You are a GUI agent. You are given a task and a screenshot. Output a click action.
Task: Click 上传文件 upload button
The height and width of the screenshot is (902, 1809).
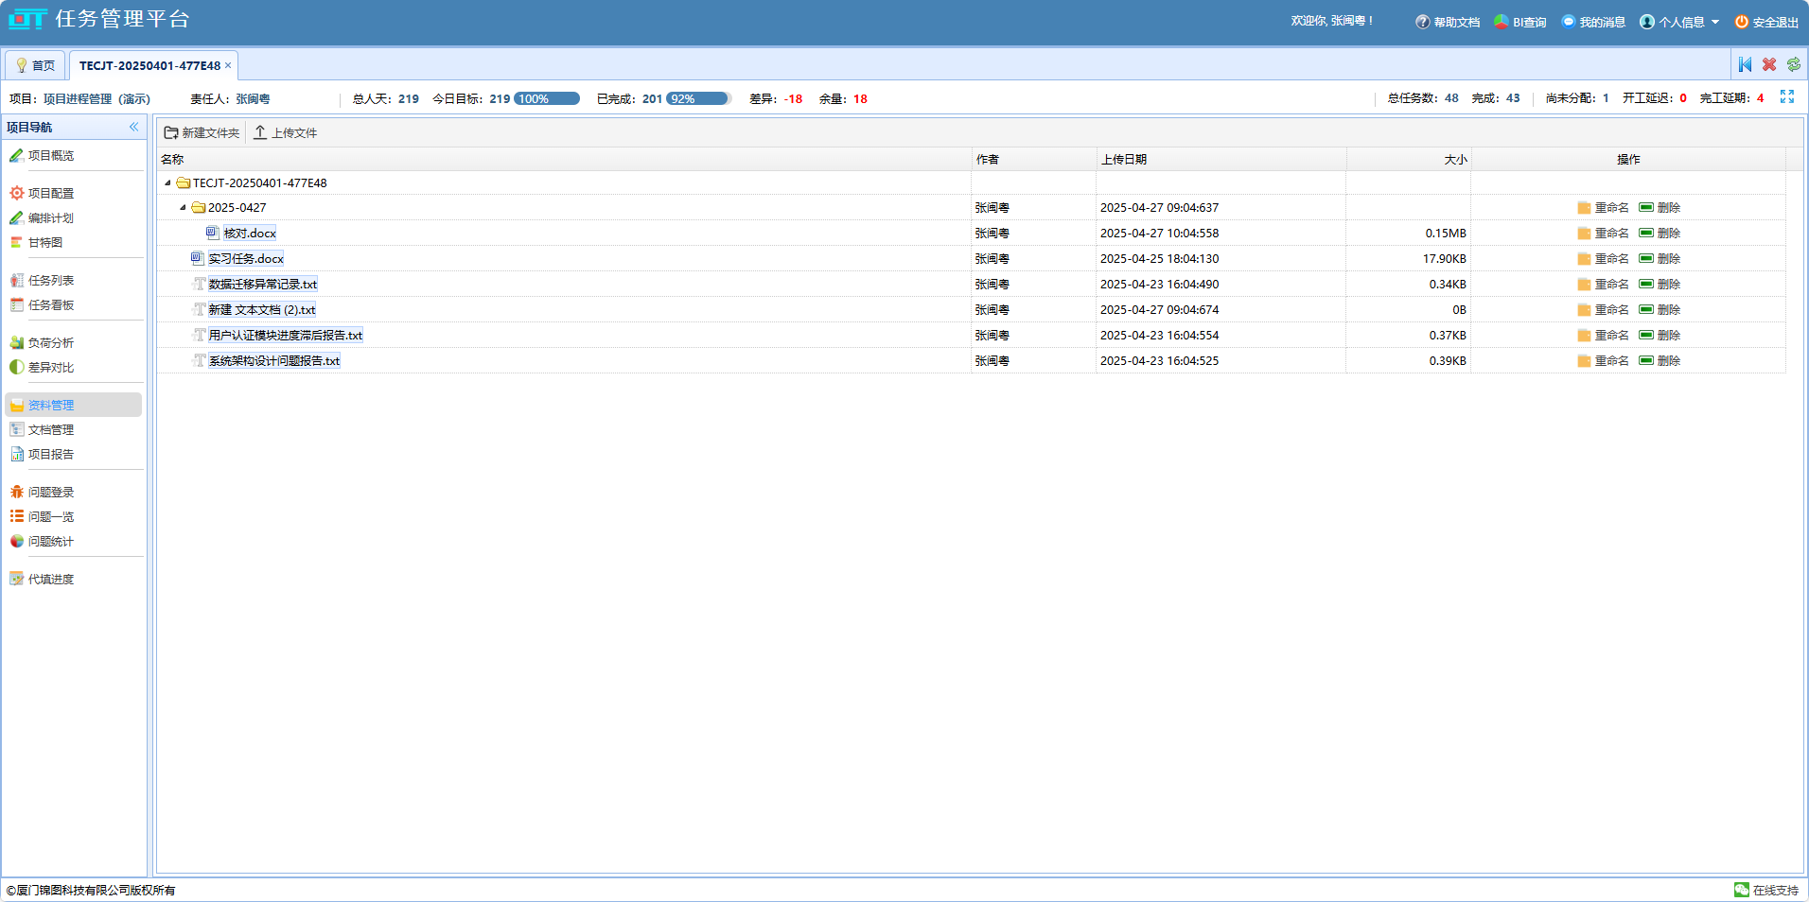point(286,133)
